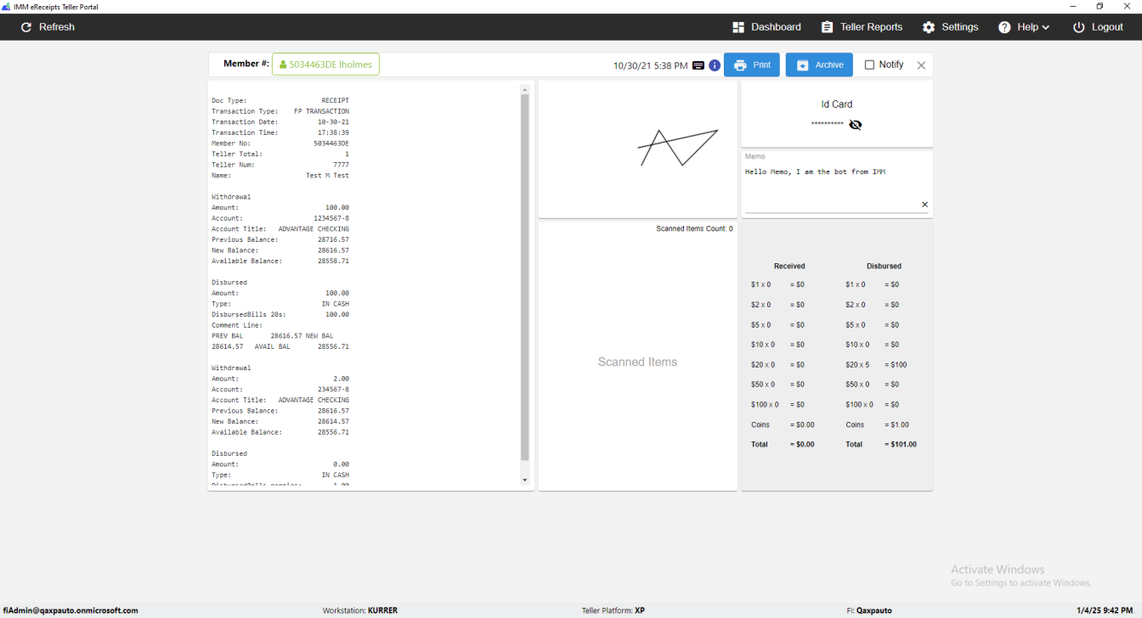
Task: Click the disbursed total '= $101.00'
Action: pyautogui.click(x=901, y=445)
